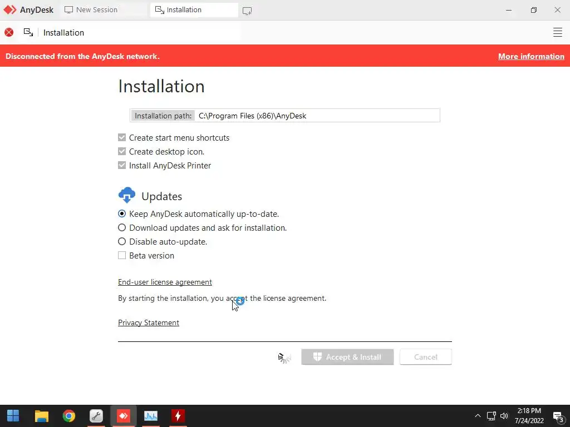Open the red lightning bolt app in taskbar
The width and height of the screenshot is (570, 427).
[x=178, y=416]
